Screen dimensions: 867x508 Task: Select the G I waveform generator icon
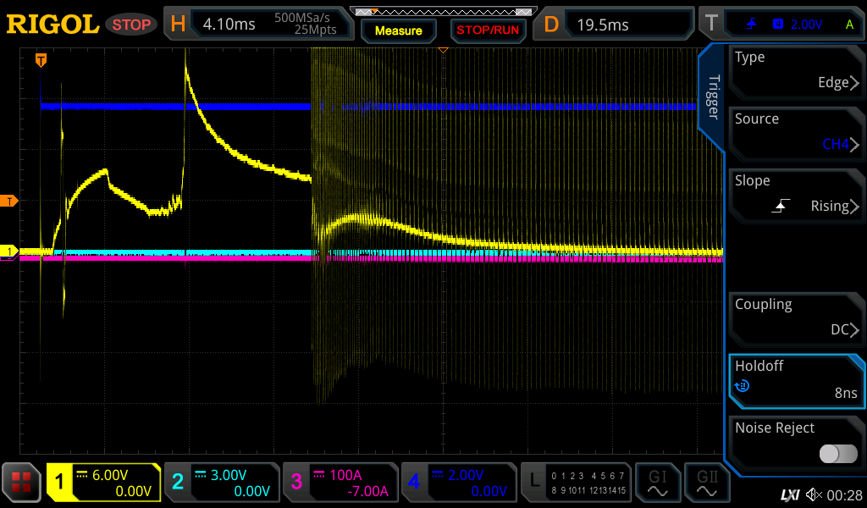(x=657, y=483)
